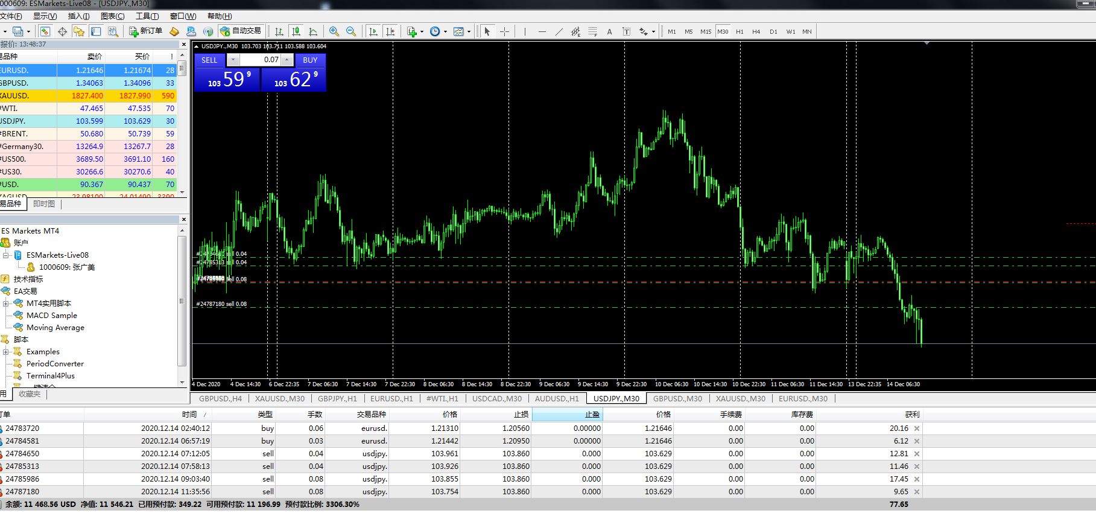Click the BUY button
Image resolution: width=1096 pixels, height=519 pixels.
310,60
